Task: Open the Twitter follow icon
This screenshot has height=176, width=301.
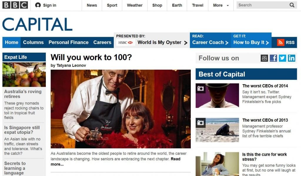Action: (x=282, y=58)
